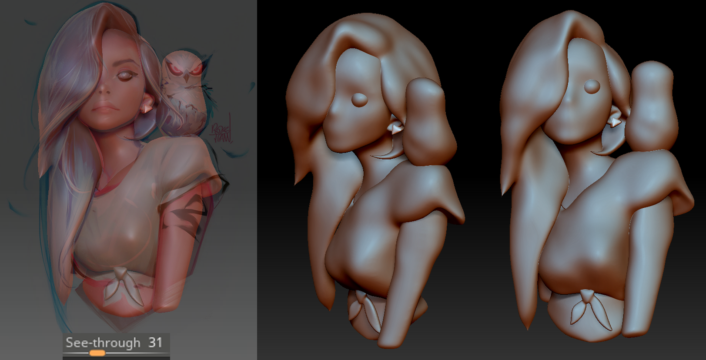This screenshot has width=706, height=360.
Task: Click the earring on the middle sculpt
Action: point(395,128)
